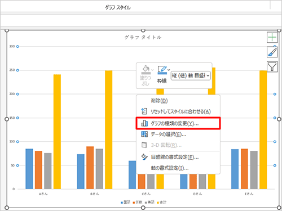This screenshot has height=211, width=282.
Task: Click the 算数 legend entry
Action: (x=138, y=202)
